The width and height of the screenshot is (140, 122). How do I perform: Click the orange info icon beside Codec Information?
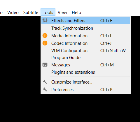point(45,43)
